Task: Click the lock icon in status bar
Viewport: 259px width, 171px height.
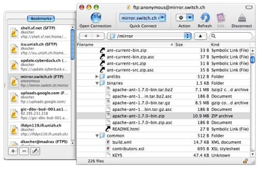Action: pyautogui.click(x=246, y=161)
